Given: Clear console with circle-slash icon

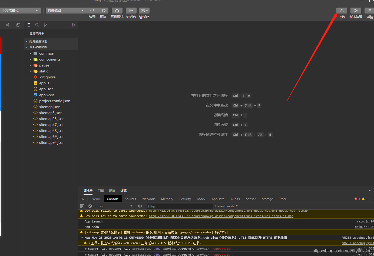Looking at the screenshot, I should [x=90, y=206].
